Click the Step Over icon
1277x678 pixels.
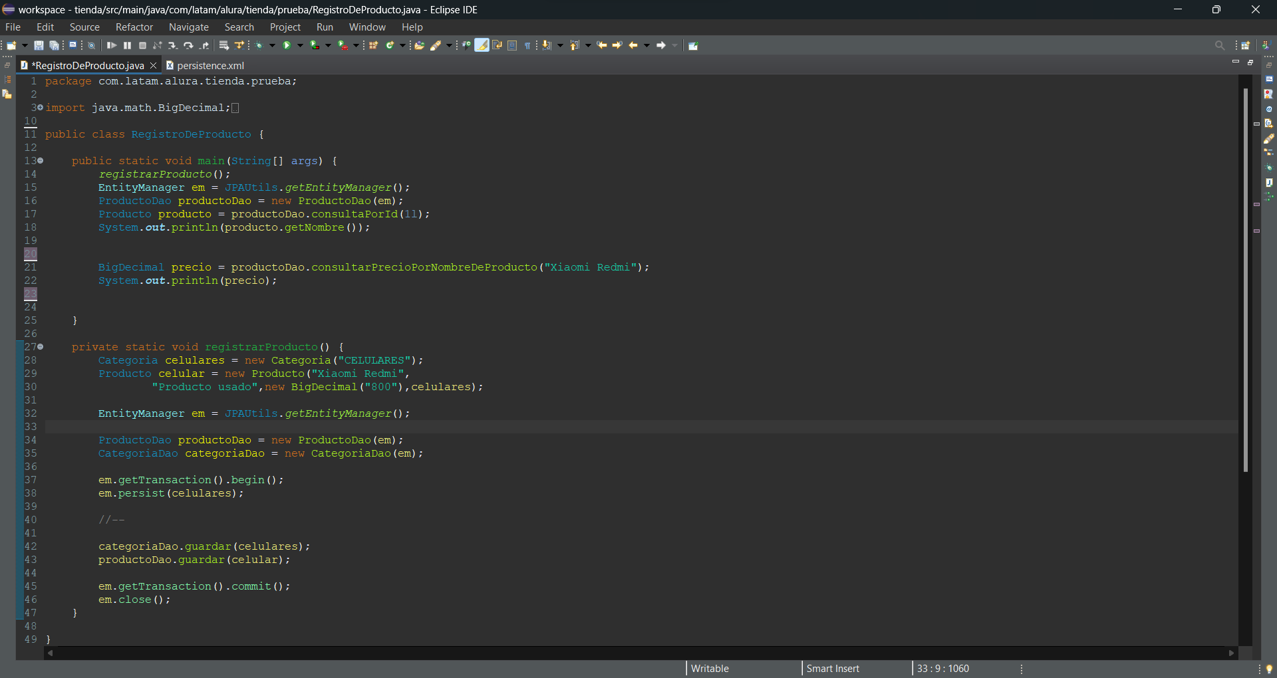[x=188, y=45]
